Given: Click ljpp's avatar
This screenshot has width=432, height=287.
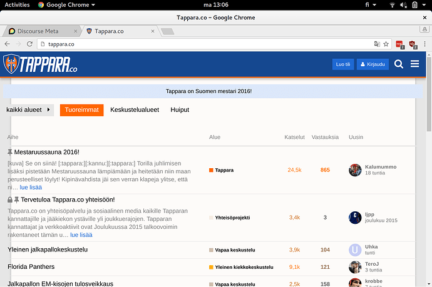Looking at the screenshot, I should [x=355, y=218].
